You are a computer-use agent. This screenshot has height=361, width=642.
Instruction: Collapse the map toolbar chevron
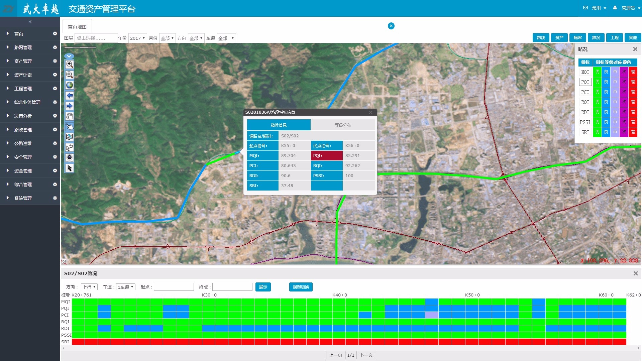(x=69, y=56)
